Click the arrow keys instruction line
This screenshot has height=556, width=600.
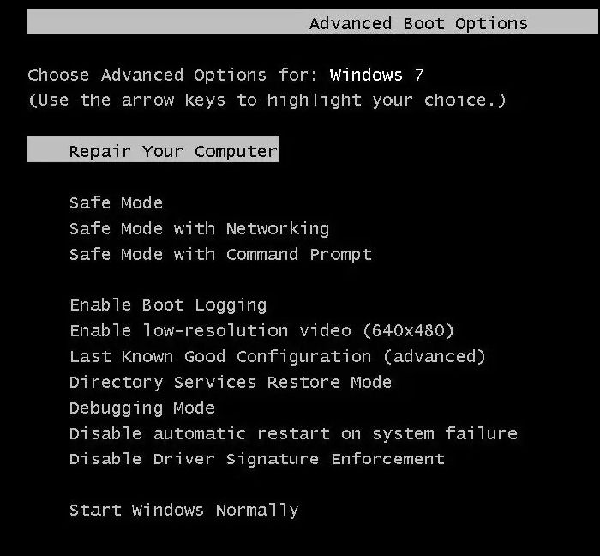point(267,100)
